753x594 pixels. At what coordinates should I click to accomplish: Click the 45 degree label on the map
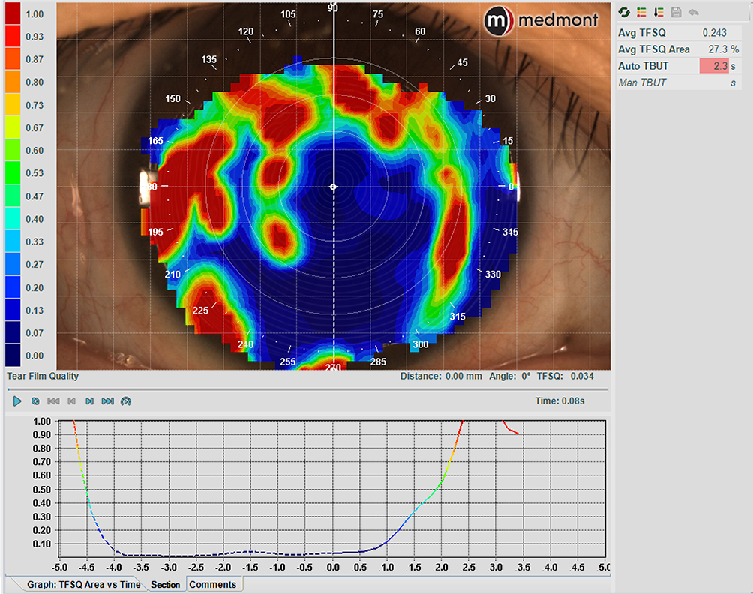coord(462,62)
